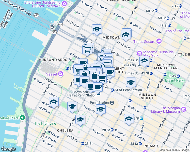
Task: Click the HUDSON YARDS neighborhood label
Action: tap(53, 60)
